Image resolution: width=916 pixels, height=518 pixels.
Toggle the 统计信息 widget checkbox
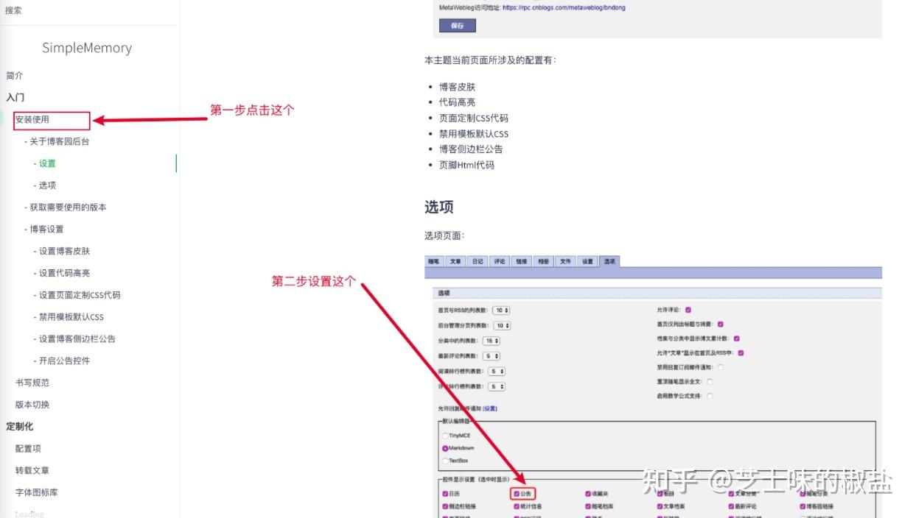515,505
